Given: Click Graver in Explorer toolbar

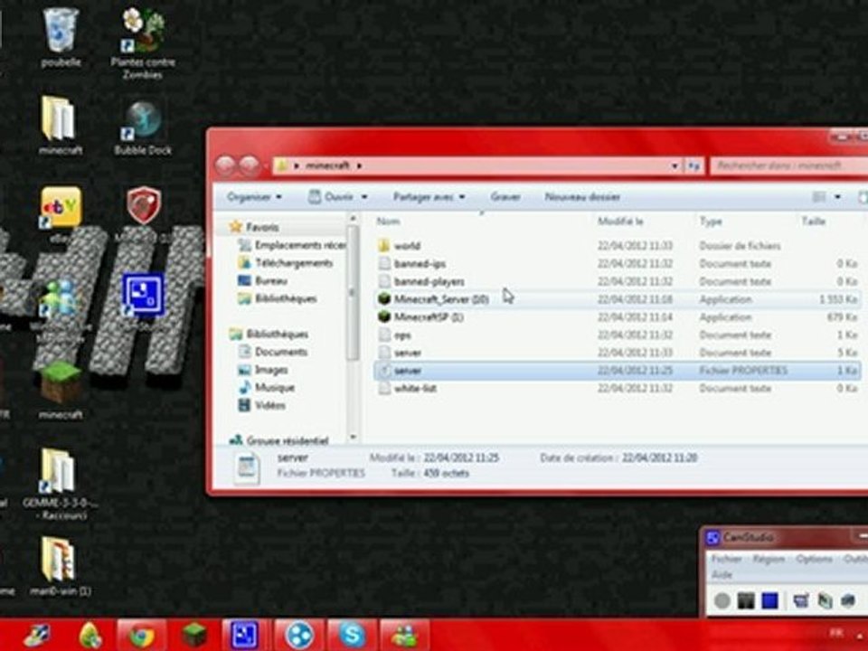Looking at the screenshot, I should point(505,197).
